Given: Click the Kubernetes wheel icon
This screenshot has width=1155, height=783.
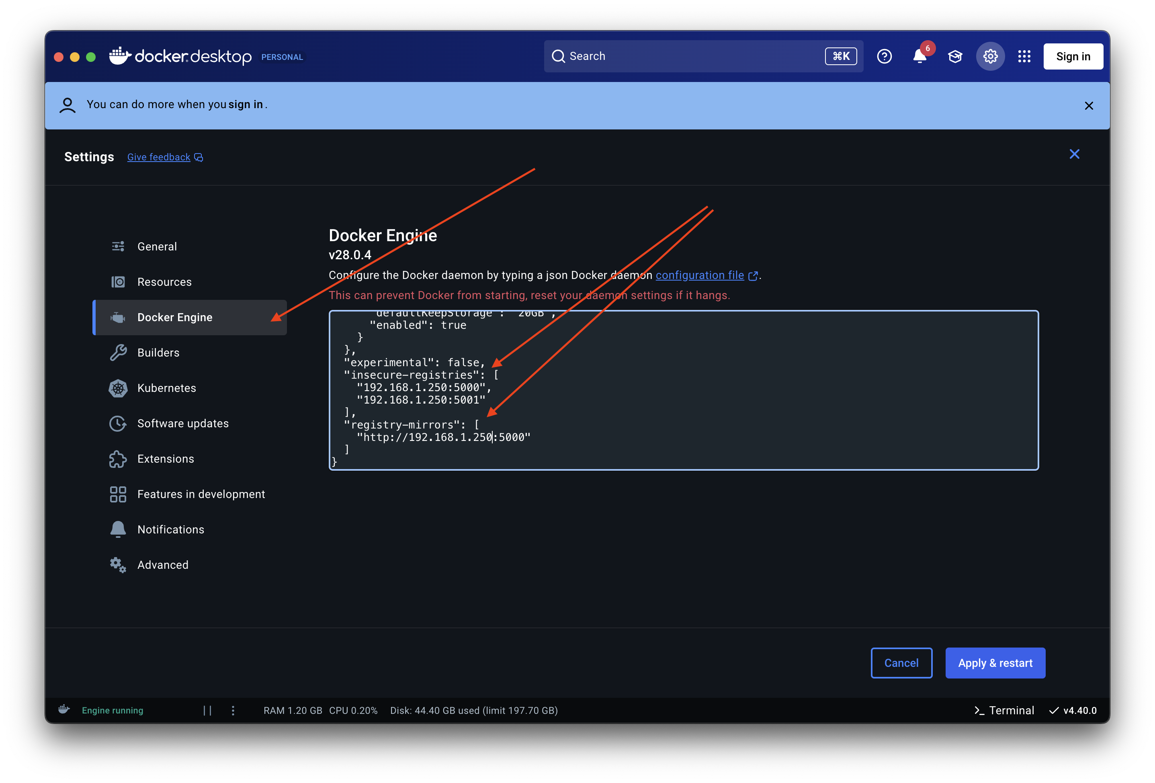Looking at the screenshot, I should pos(118,388).
